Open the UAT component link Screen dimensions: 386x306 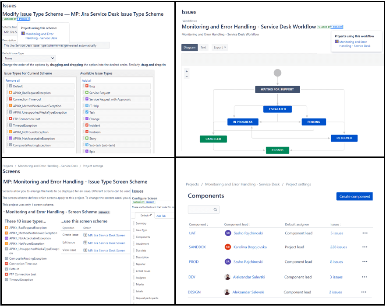(x=192, y=233)
